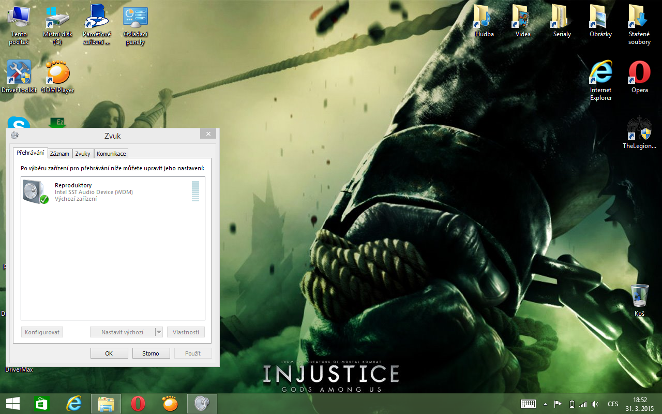
Task: Expand the Nastavit výchozí dropdown arrow
Action: (x=159, y=332)
